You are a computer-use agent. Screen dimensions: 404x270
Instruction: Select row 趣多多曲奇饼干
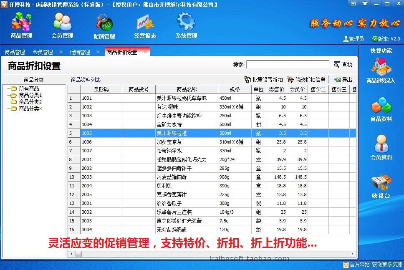tap(212, 168)
